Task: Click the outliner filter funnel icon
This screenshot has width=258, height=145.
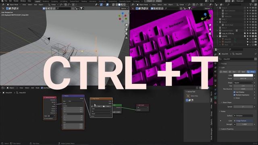Action: 250,4
